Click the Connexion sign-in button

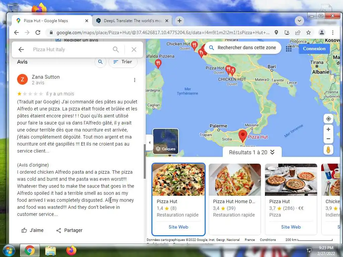click(x=314, y=49)
